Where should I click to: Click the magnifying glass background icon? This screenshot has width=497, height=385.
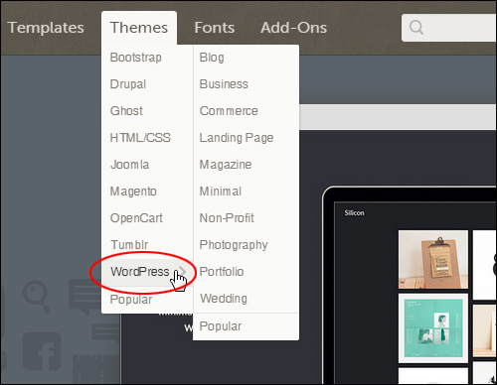click(x=36, y=297)
